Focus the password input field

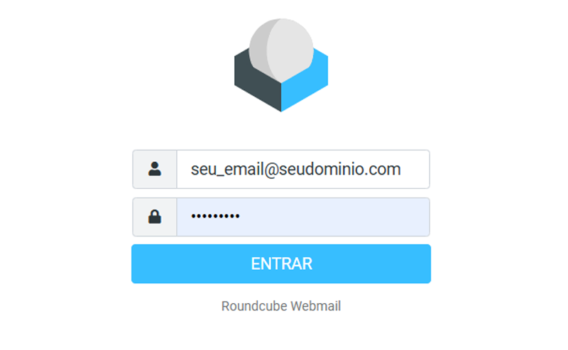303,217
